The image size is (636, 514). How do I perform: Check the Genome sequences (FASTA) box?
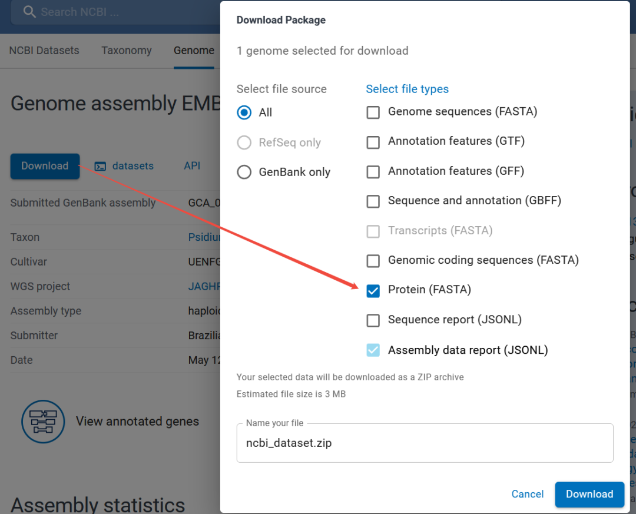point(373,112)
